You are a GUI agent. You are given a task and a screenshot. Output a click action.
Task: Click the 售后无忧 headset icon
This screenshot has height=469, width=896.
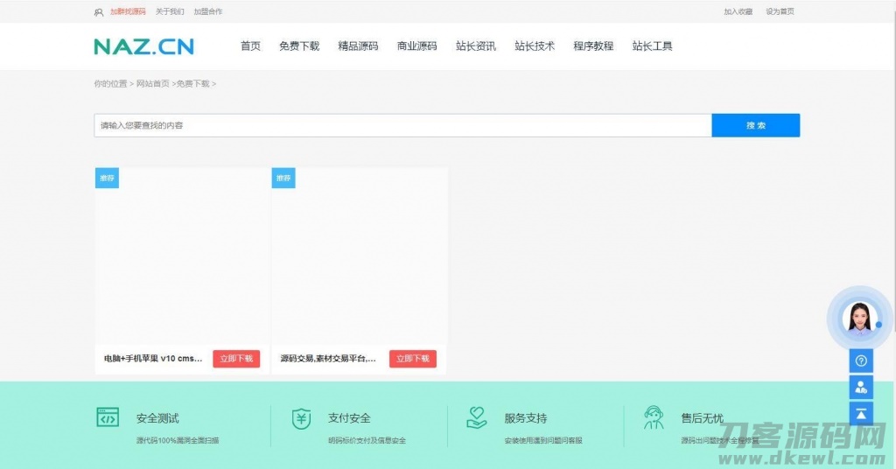653,417
